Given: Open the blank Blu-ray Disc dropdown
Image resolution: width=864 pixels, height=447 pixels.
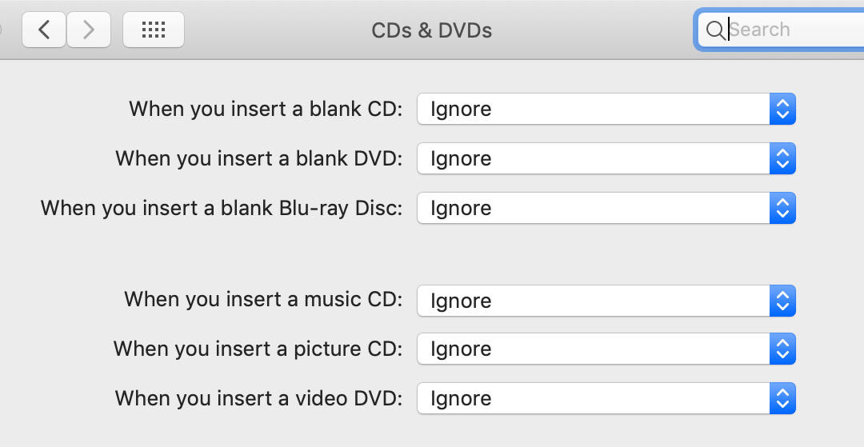Looking at the screenshot, I should (594, 208).
